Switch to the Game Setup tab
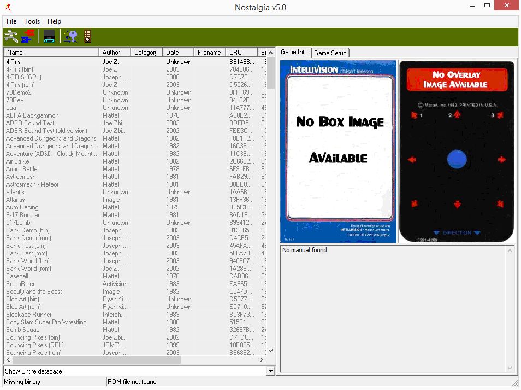The image size is (521, 390). click(330, 53)
